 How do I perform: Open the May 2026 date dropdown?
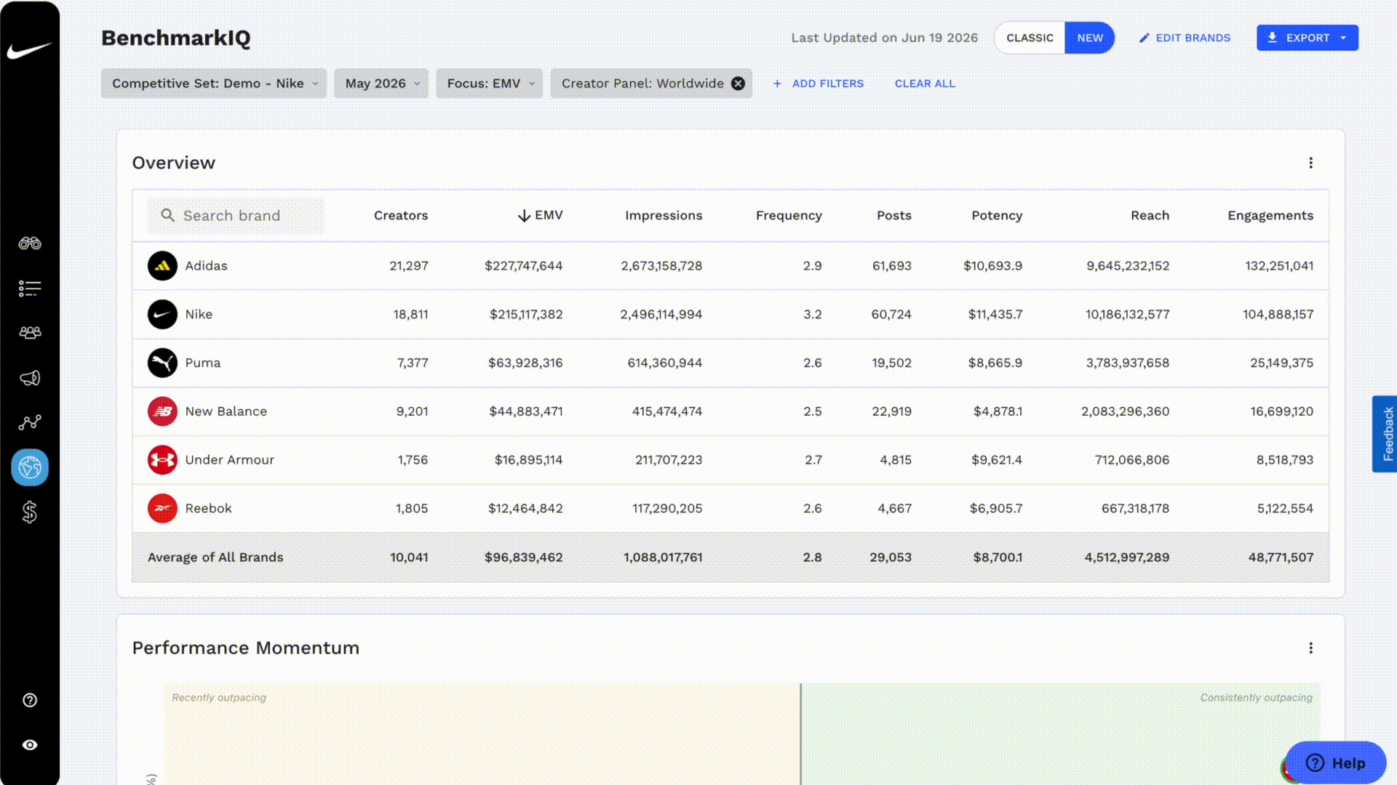(x=381, y=84)
